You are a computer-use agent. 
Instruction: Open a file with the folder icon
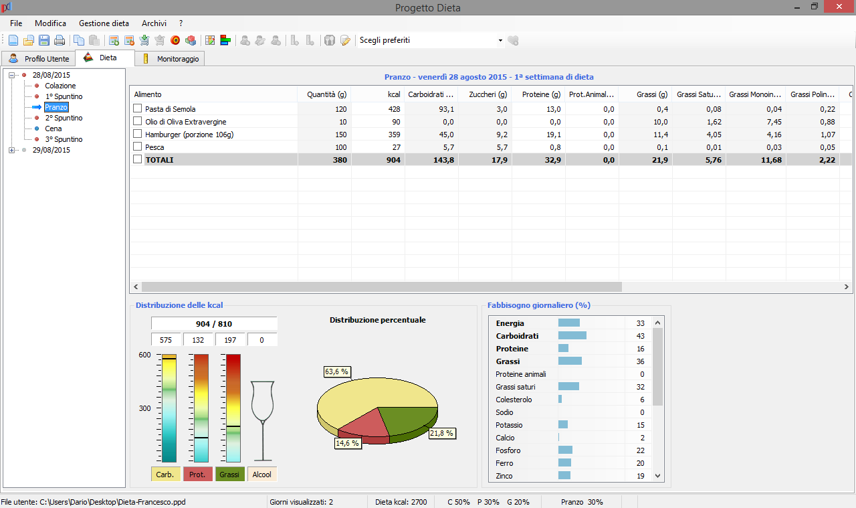click(29, 40)
